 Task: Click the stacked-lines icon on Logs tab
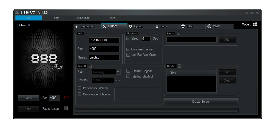[157, 26]
